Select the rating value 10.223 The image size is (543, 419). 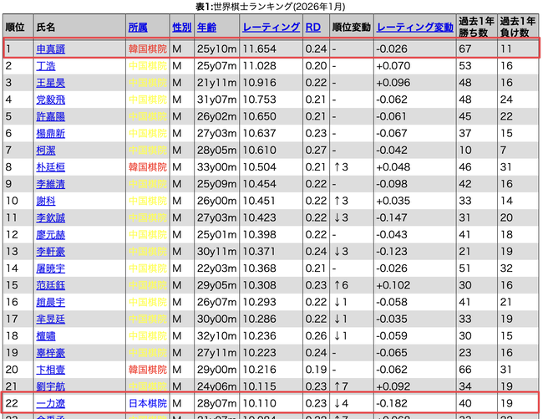(x=259, y=353)
